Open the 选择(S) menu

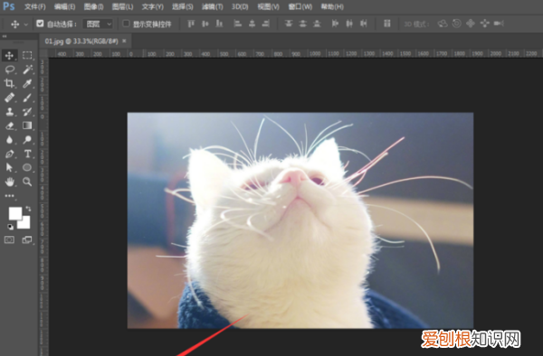[183, 6]
